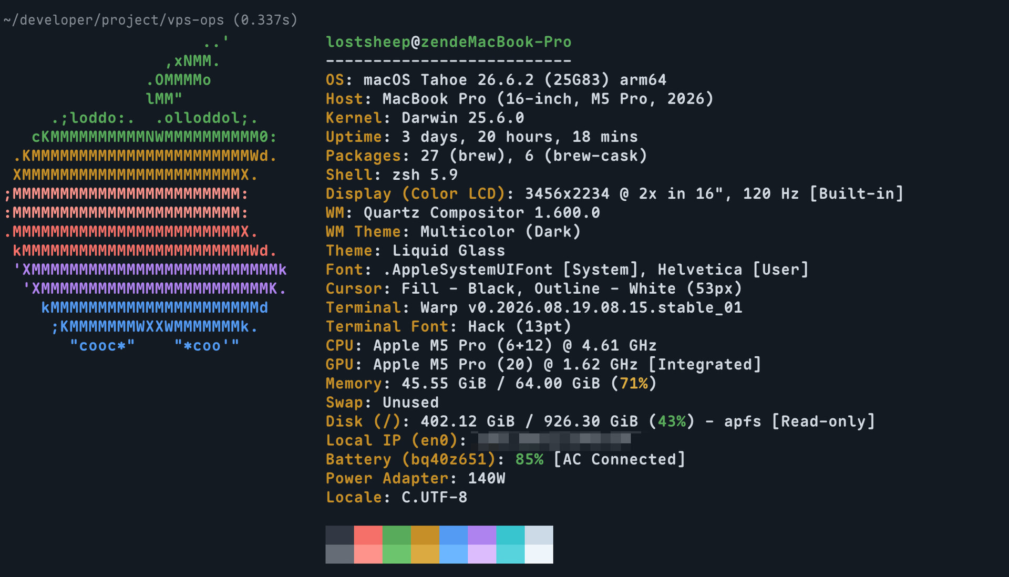Click the purple swatch in top row
The height and width of the screenshot is (577, 1009).
[482, 535]
